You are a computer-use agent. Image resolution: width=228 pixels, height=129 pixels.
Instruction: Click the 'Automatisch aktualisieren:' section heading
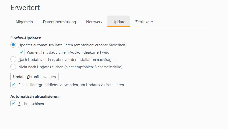tap(35, 96)
